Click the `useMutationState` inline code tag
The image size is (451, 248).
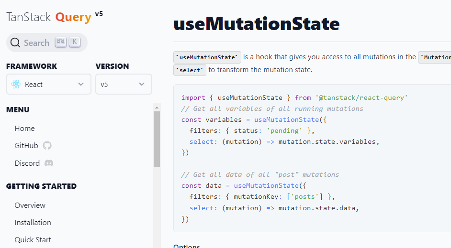pyautogui.click(x=207, y=57)
